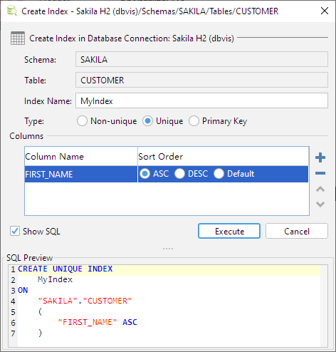The height and width of the screenshot is (352, 336).
Task: Execute the create index statement
Action: [x=229, y=231]
